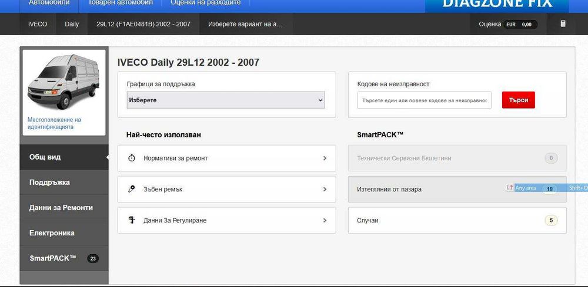Expand Нормативи за ремонт chevron arrow

pyautogui.click(x=325, y=158)
